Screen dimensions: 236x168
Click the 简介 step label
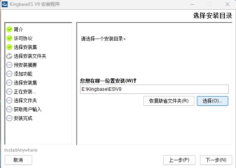[18, 29]
